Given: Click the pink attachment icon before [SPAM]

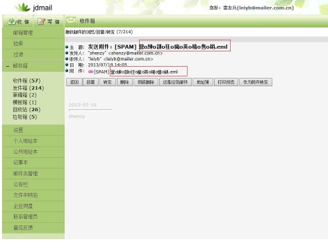Looking at the screenshot, I should (90, 72).
